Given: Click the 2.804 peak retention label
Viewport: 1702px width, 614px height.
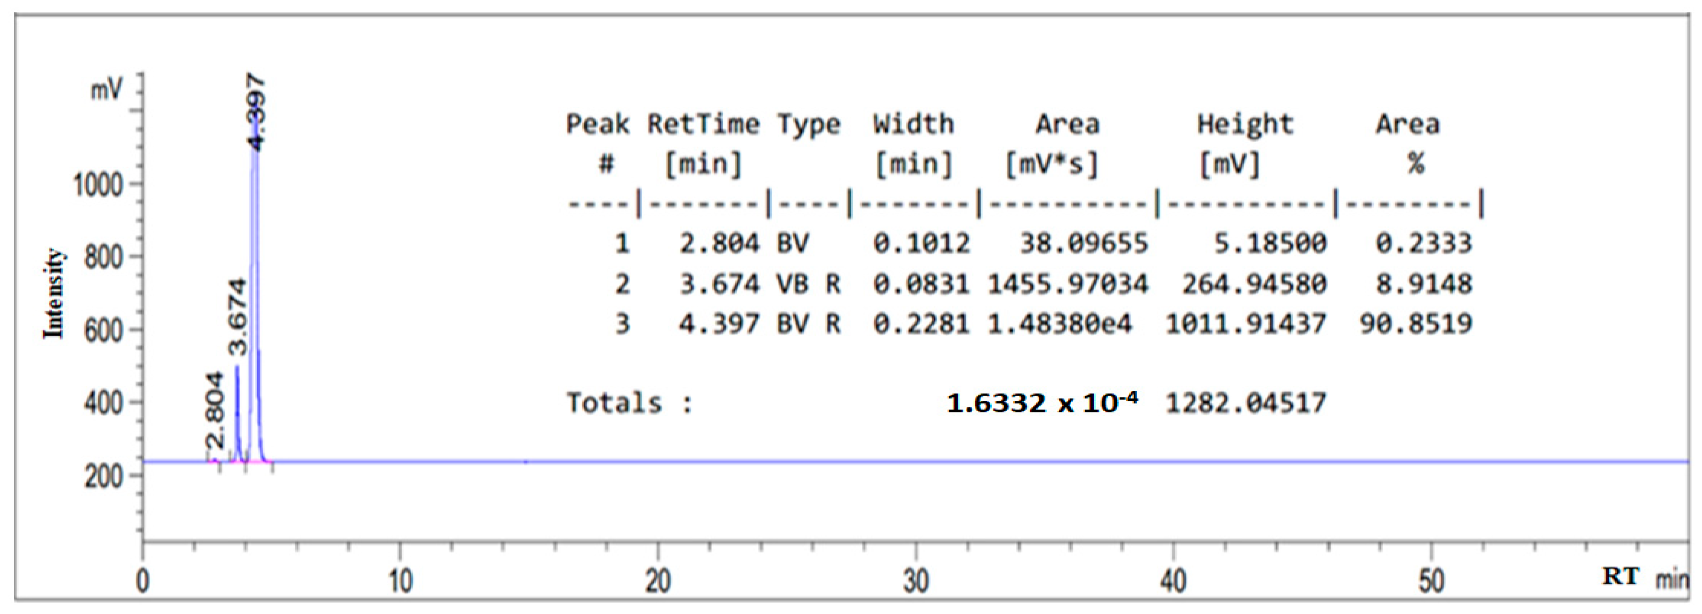Looking at the screenshot, I should point(215,410).
